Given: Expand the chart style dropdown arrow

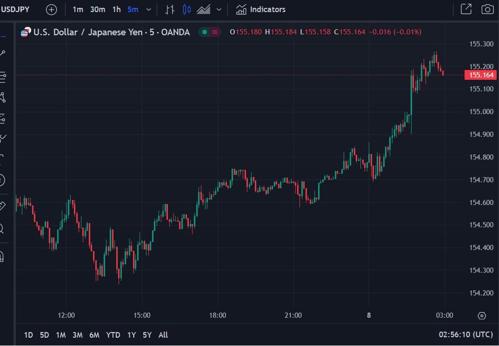Looking at the screenshot, I should [x=219, y=10].
